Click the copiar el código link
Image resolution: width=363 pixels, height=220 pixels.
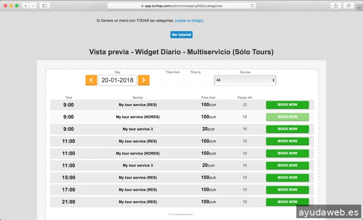point(189,20)
